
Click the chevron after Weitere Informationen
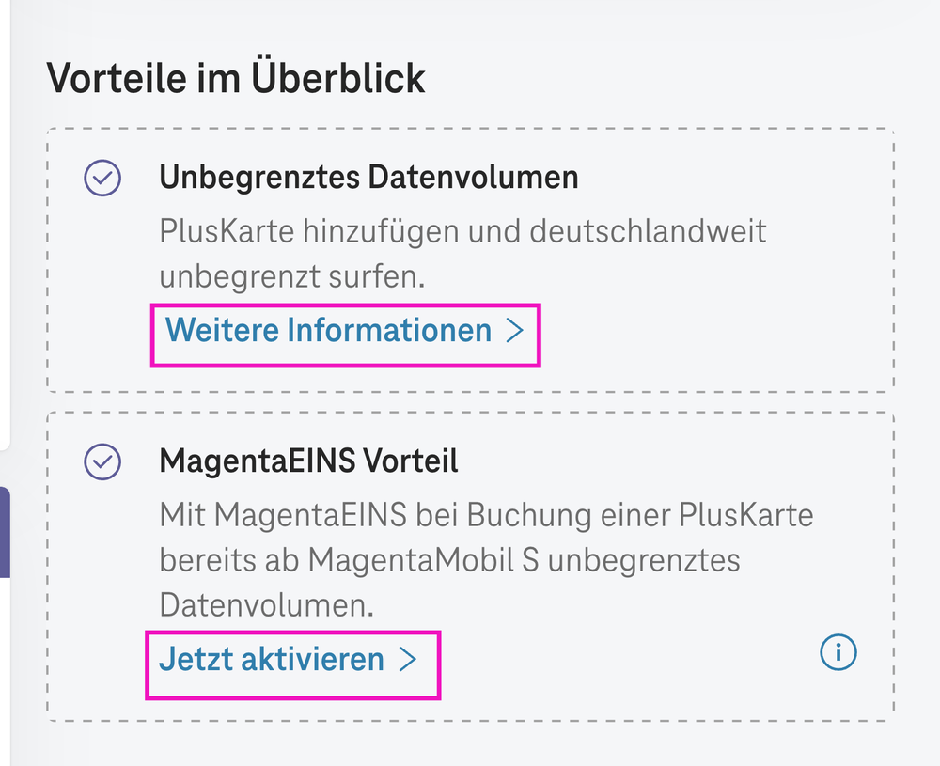(516, 330)
